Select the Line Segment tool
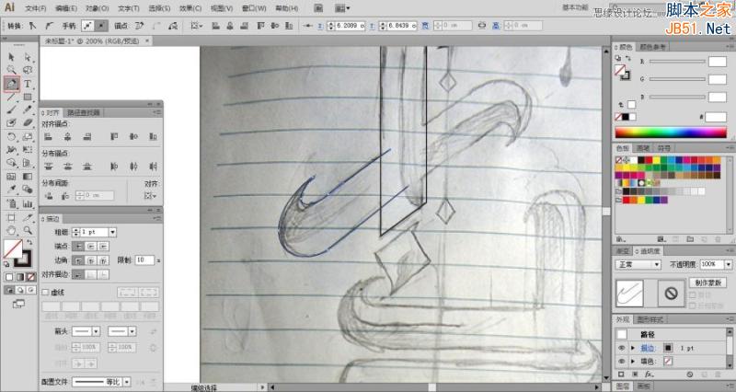 point(11,98)
